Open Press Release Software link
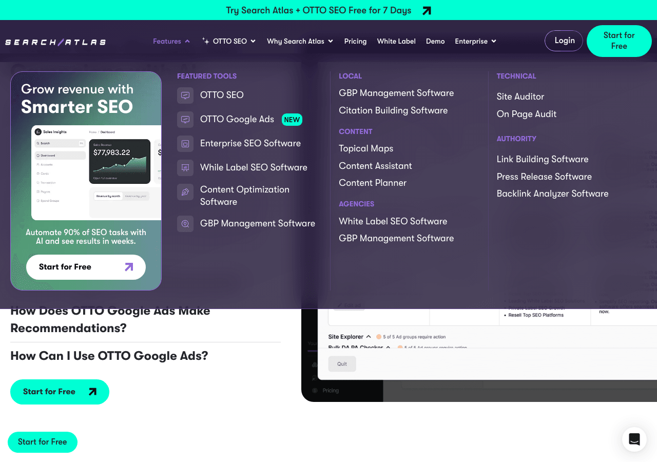657x462 pixels. coord(544,177)
